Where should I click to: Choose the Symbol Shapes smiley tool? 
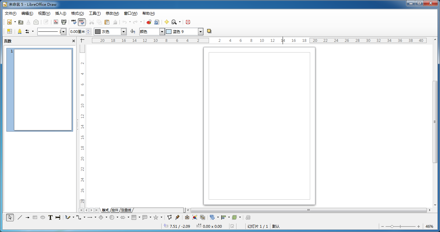112,217
